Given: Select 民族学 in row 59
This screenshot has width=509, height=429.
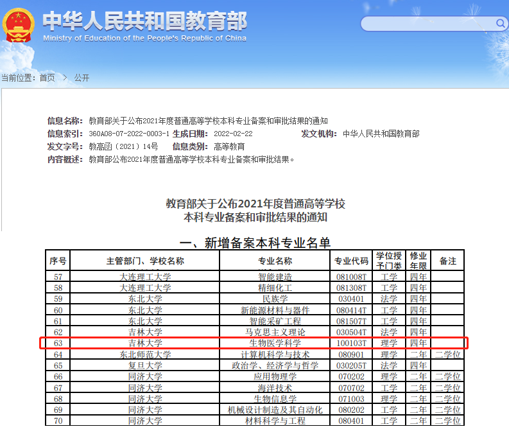Looking at the screenshot, I should (x=275, y=299).
